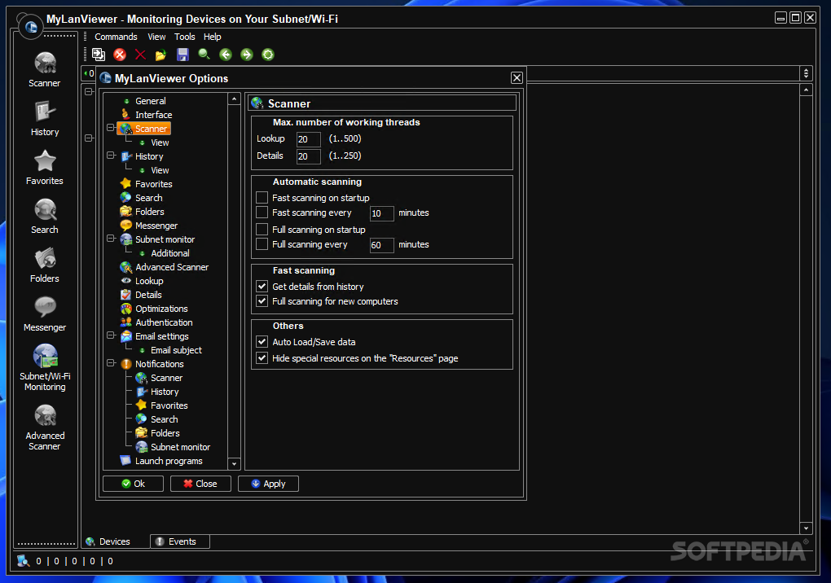Screen dimensions: 831x583
Task: Enable Fast scanning on startup checkbox
Action: click(262, 198)
